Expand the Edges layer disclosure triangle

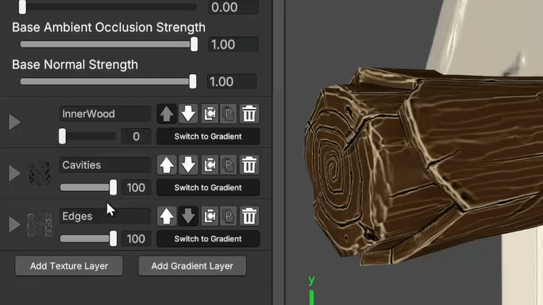coord(14,224)
